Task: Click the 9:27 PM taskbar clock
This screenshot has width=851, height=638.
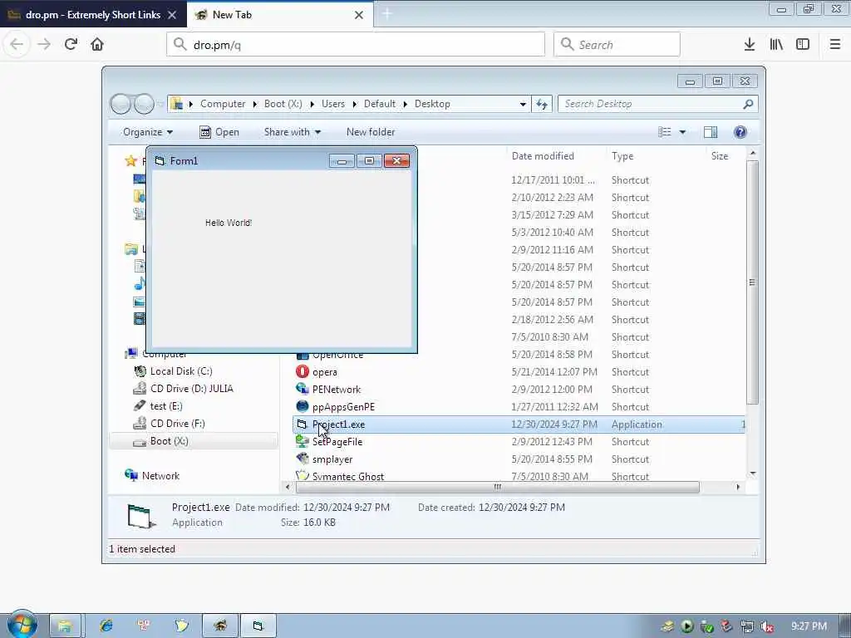Action: (809, 626)
